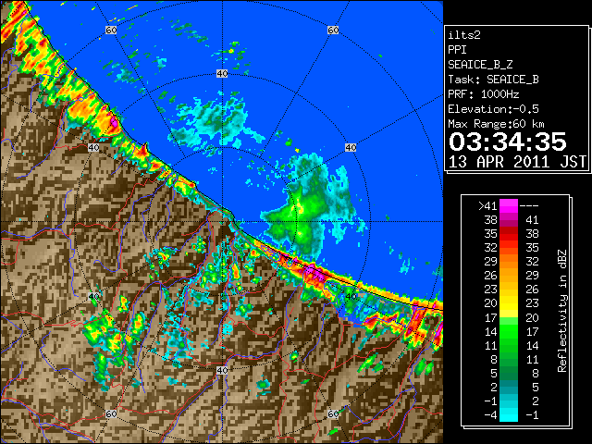Click the '---' legend label
This screenshot has height=444, width=592.
click(x=529, y=205)
